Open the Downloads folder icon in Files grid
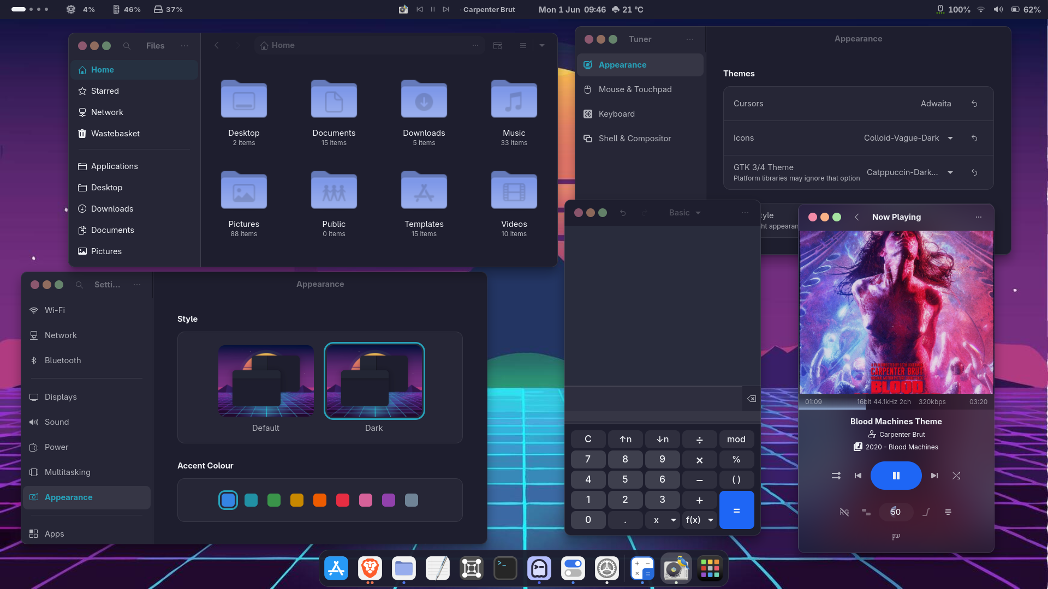This screenshot has width=1048, height=589. (x=424, y=99)
